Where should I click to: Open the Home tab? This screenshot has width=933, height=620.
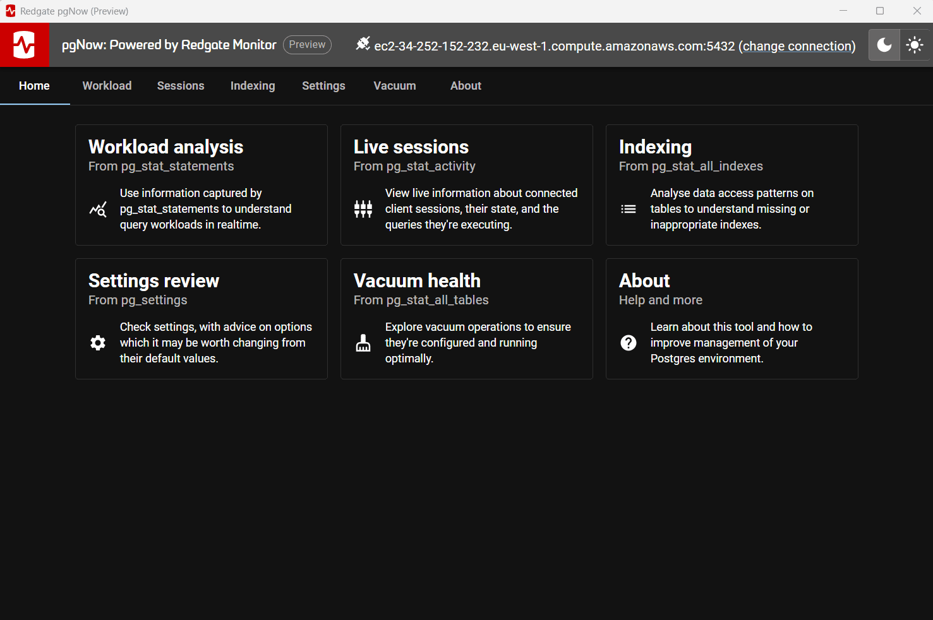(x=34, y=86)
